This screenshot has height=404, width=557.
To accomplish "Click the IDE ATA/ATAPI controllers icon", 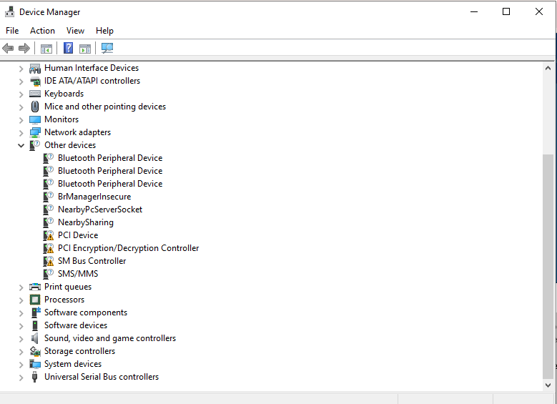I will 35,81.
